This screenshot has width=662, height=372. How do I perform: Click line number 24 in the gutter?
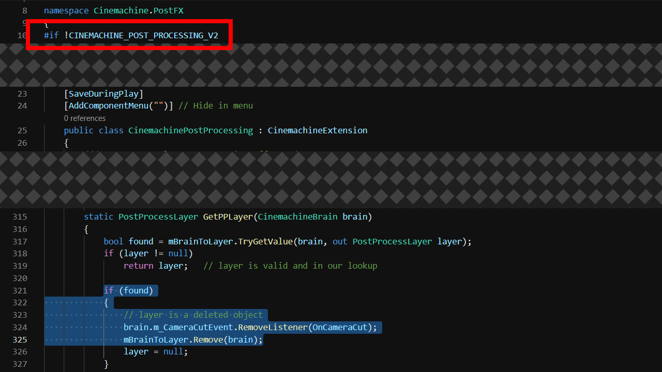point(22,105)
